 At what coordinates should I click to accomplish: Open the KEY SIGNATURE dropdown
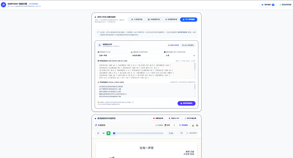pyautogui.click(x=180, y=55)
